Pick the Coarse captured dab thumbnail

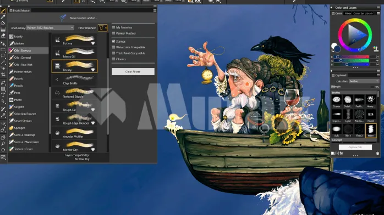(337, 101)
